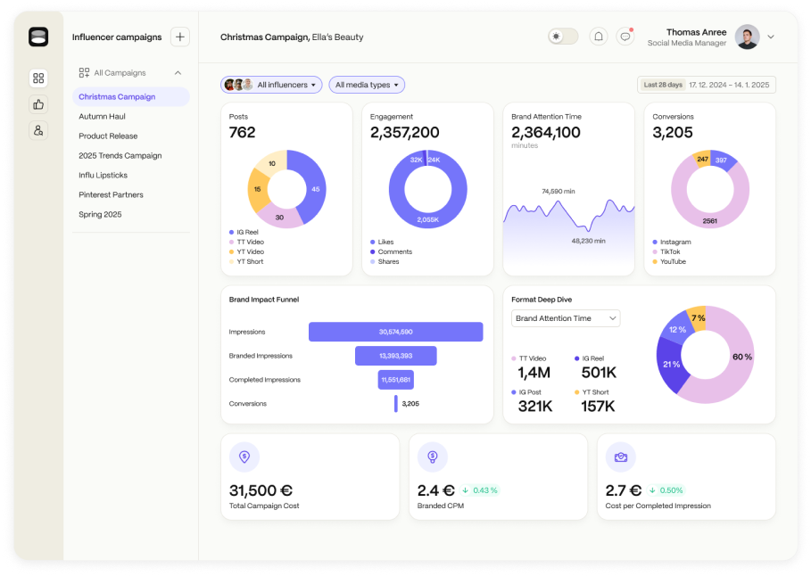The height and width of the screenshot is (576, 811).
Task: Click the plus icon to add campaign
Action: (180, 37)
